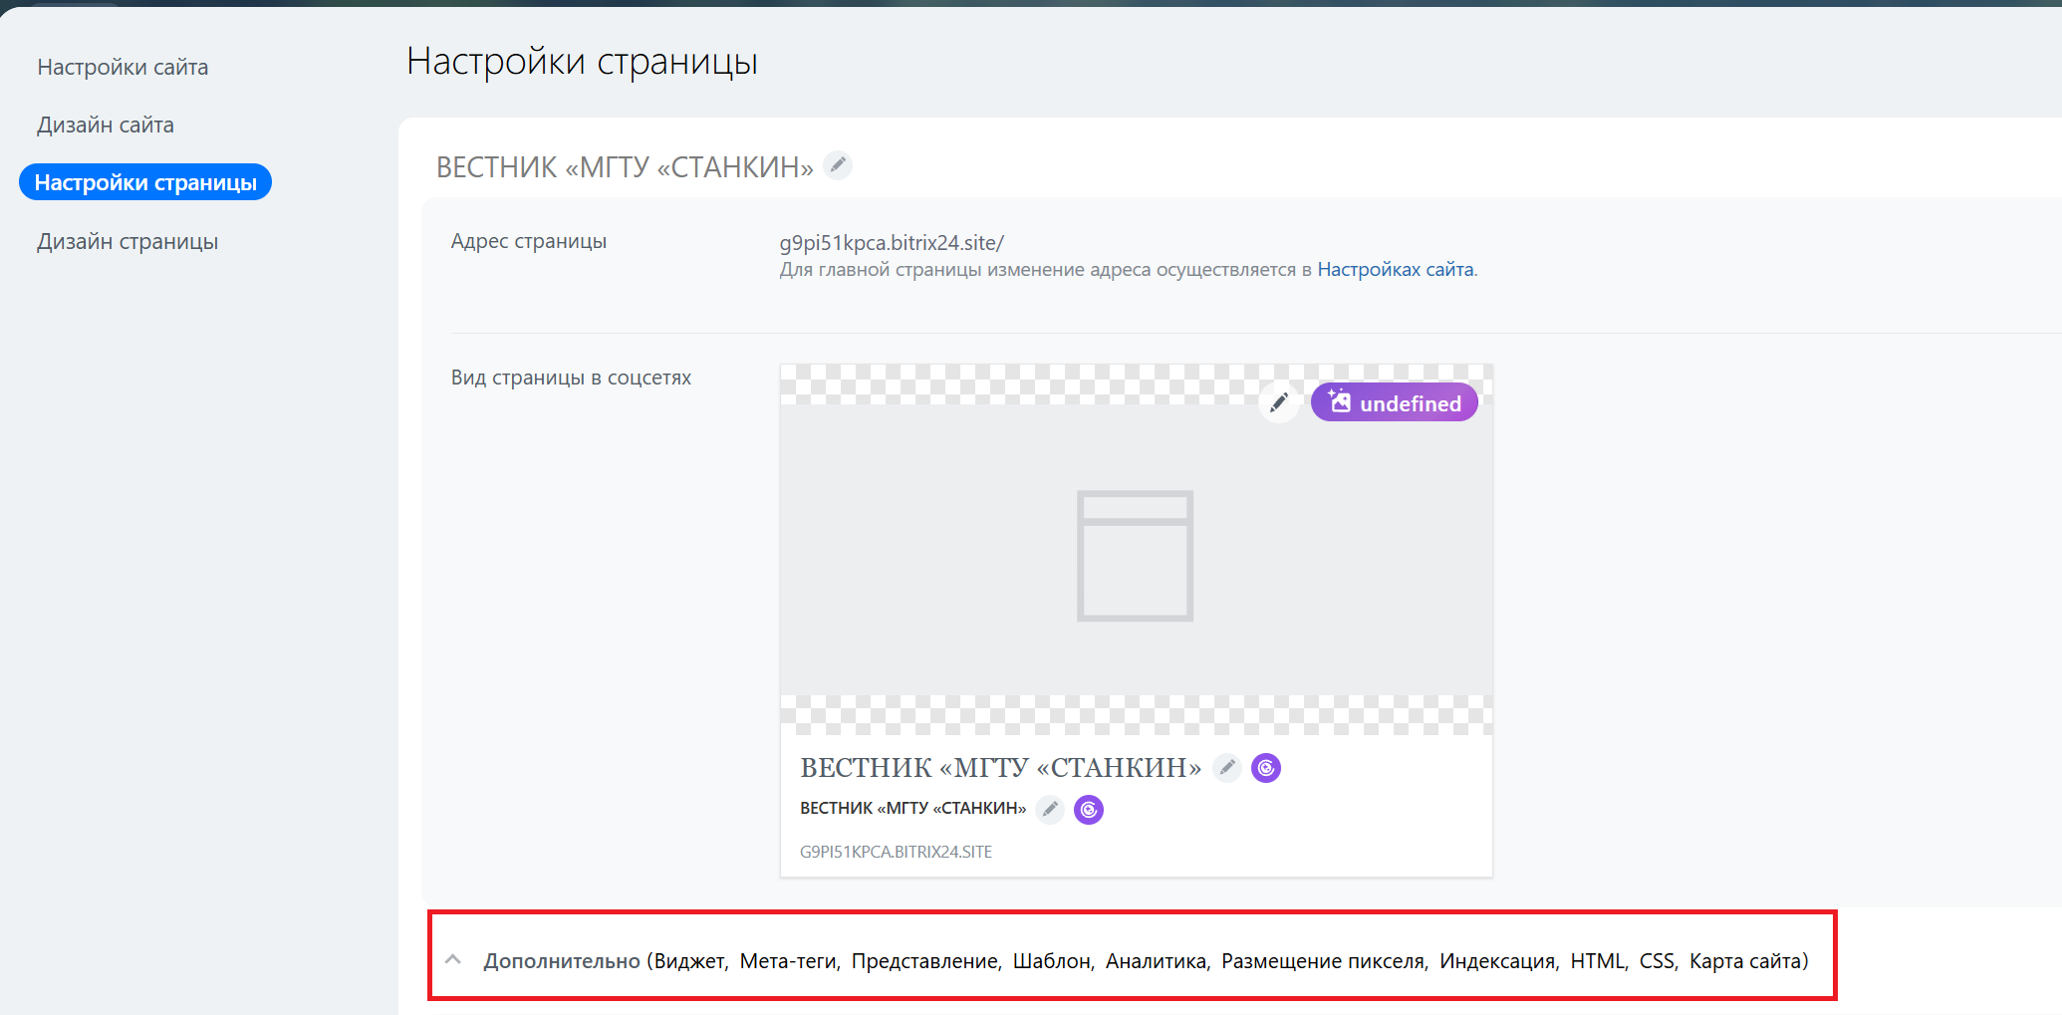This screenshot has width=2062, height=1015.
Task: Open the Дизайн сайта menu item
Action: pyautogui.click(x=106, y=125)
